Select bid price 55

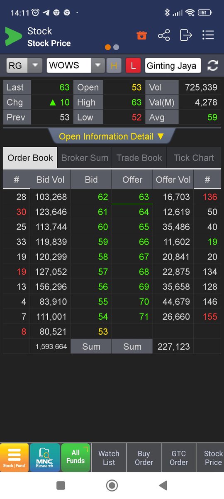tap(103, 301)
